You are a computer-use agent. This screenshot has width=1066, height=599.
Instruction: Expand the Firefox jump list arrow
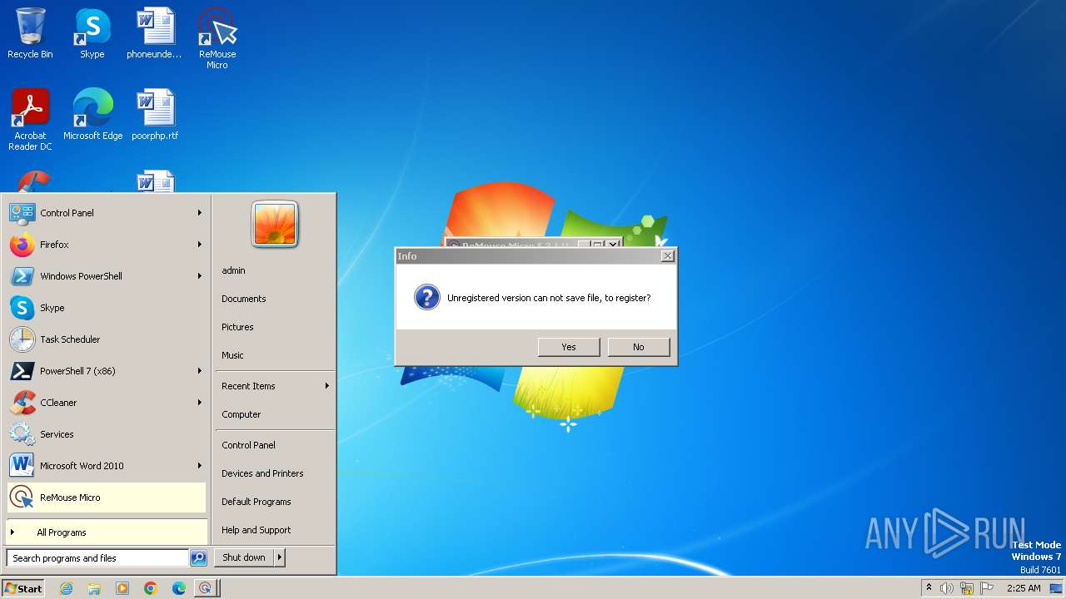[x=200, y=245]
